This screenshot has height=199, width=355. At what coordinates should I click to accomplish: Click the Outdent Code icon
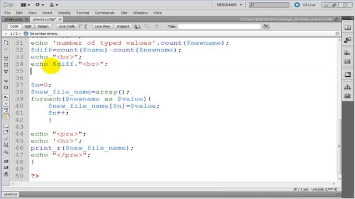click(x=6, y=167)
